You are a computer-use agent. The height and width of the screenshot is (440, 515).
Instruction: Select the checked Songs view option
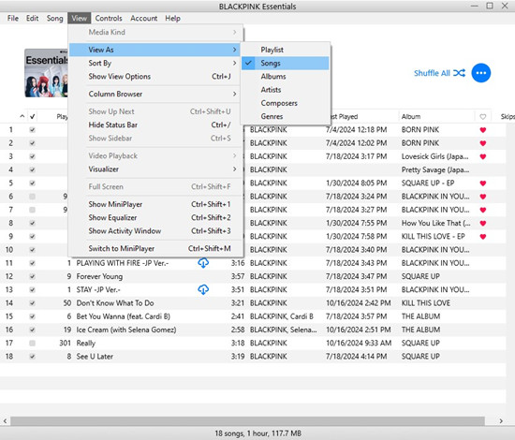[x=285, y=63]
